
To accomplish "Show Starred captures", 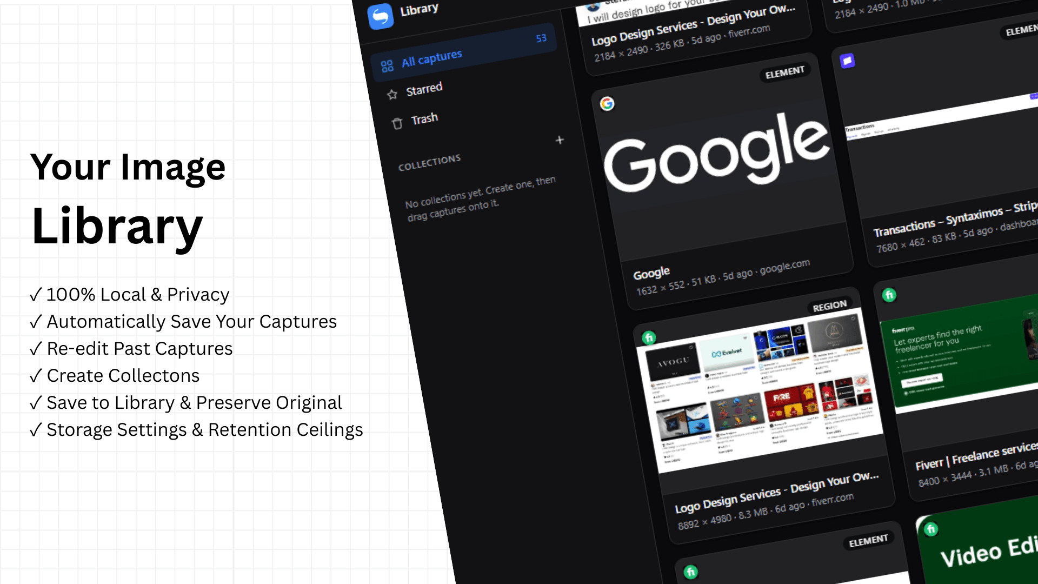I will pyautogui.click(x=424, y=89).
